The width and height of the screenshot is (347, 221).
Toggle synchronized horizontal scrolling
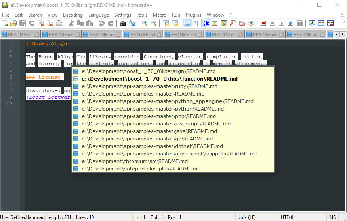coord(175,23)
